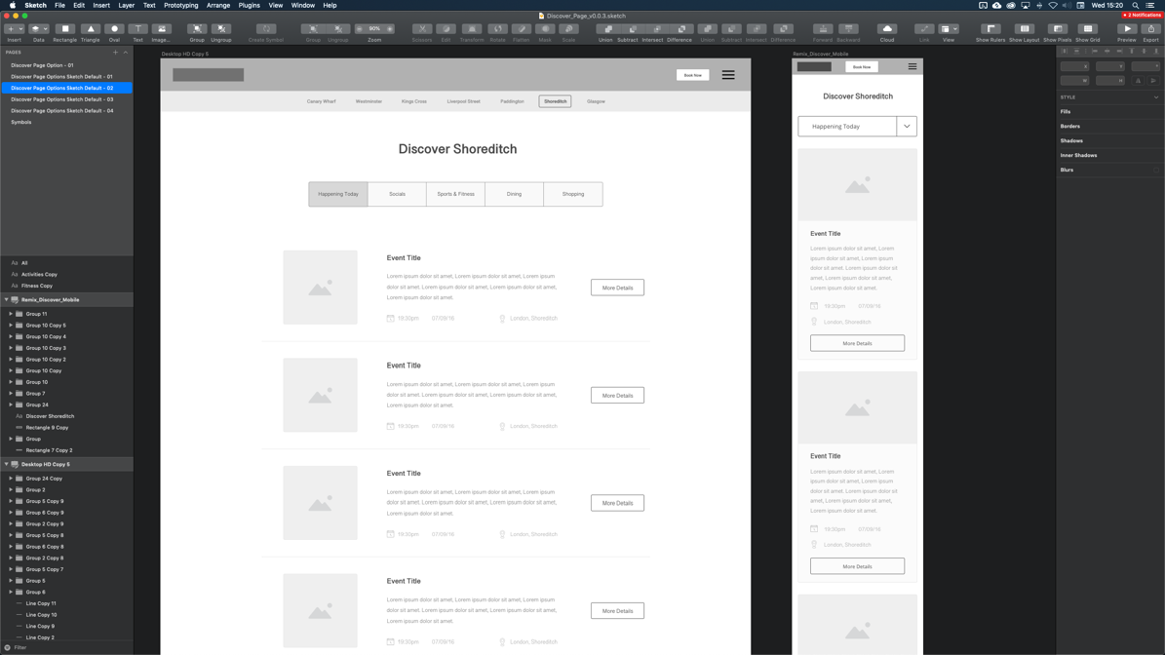
Task: Expand the Group 24 layer group
Action: [x=13, y=405]
